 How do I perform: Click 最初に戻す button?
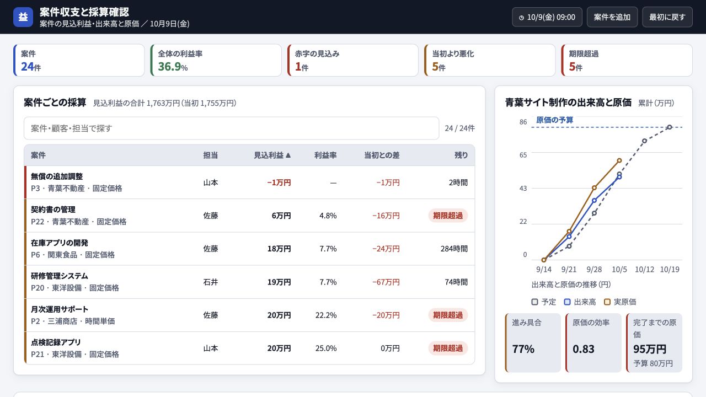pos(667,17)
